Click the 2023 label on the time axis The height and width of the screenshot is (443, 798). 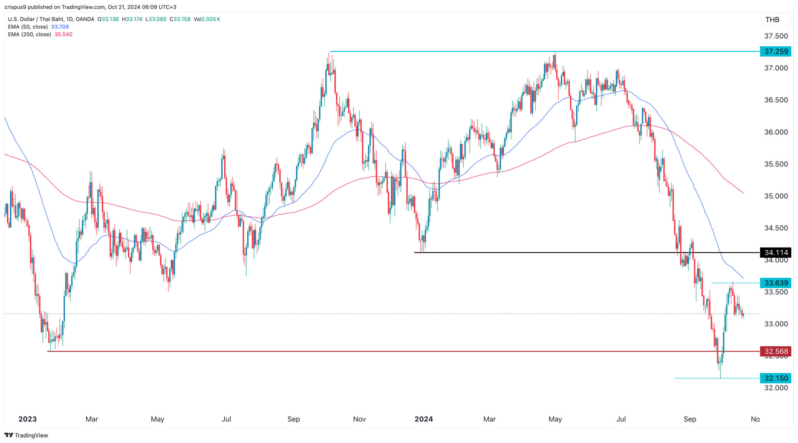(x=28, y=419)
